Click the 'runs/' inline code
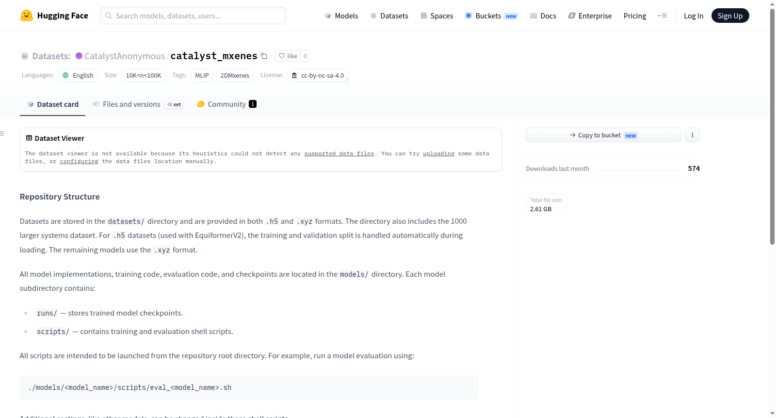Viewport: 776px width, 418px height. click(x=47, y=313)
